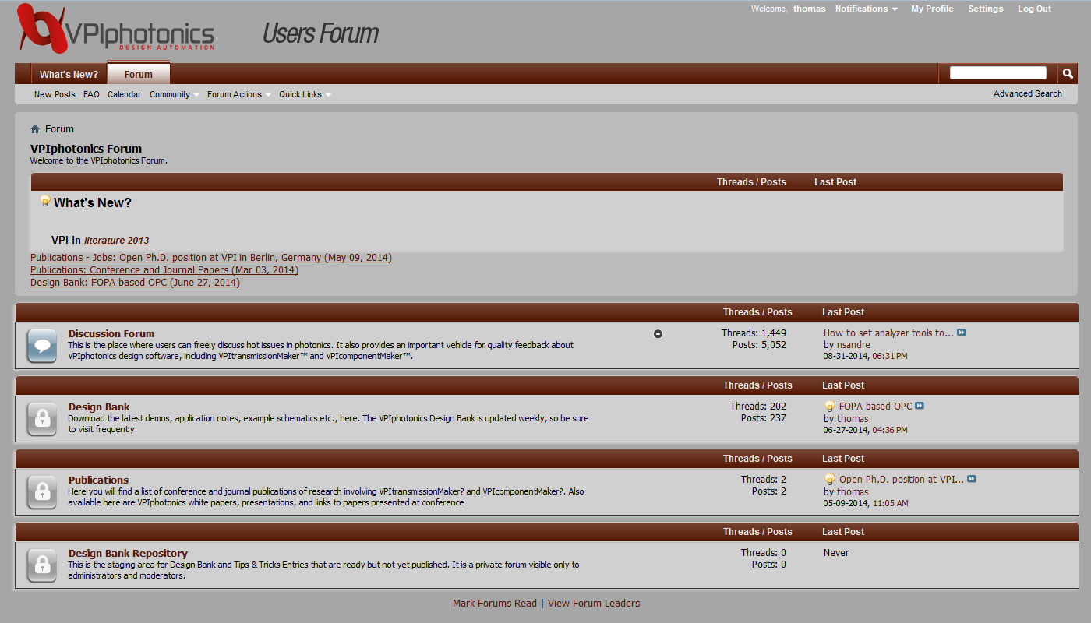Go to last post arrow for FOPA based OPC

920,406
